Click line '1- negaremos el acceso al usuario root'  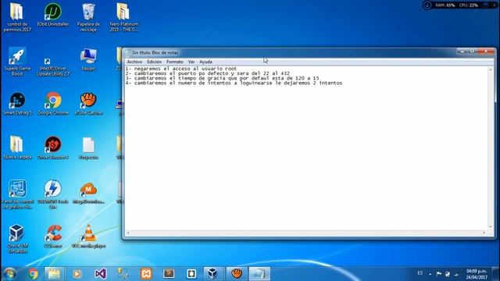pos(181,69)
